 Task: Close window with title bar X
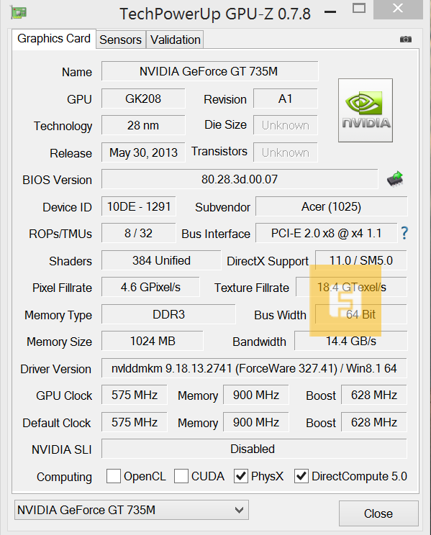pos(398,9)
